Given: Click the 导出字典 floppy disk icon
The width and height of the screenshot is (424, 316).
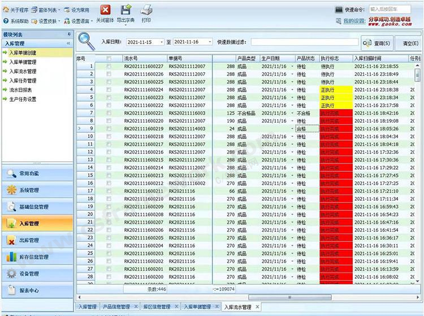Looking at the screenshot, I should coord(126,10).
